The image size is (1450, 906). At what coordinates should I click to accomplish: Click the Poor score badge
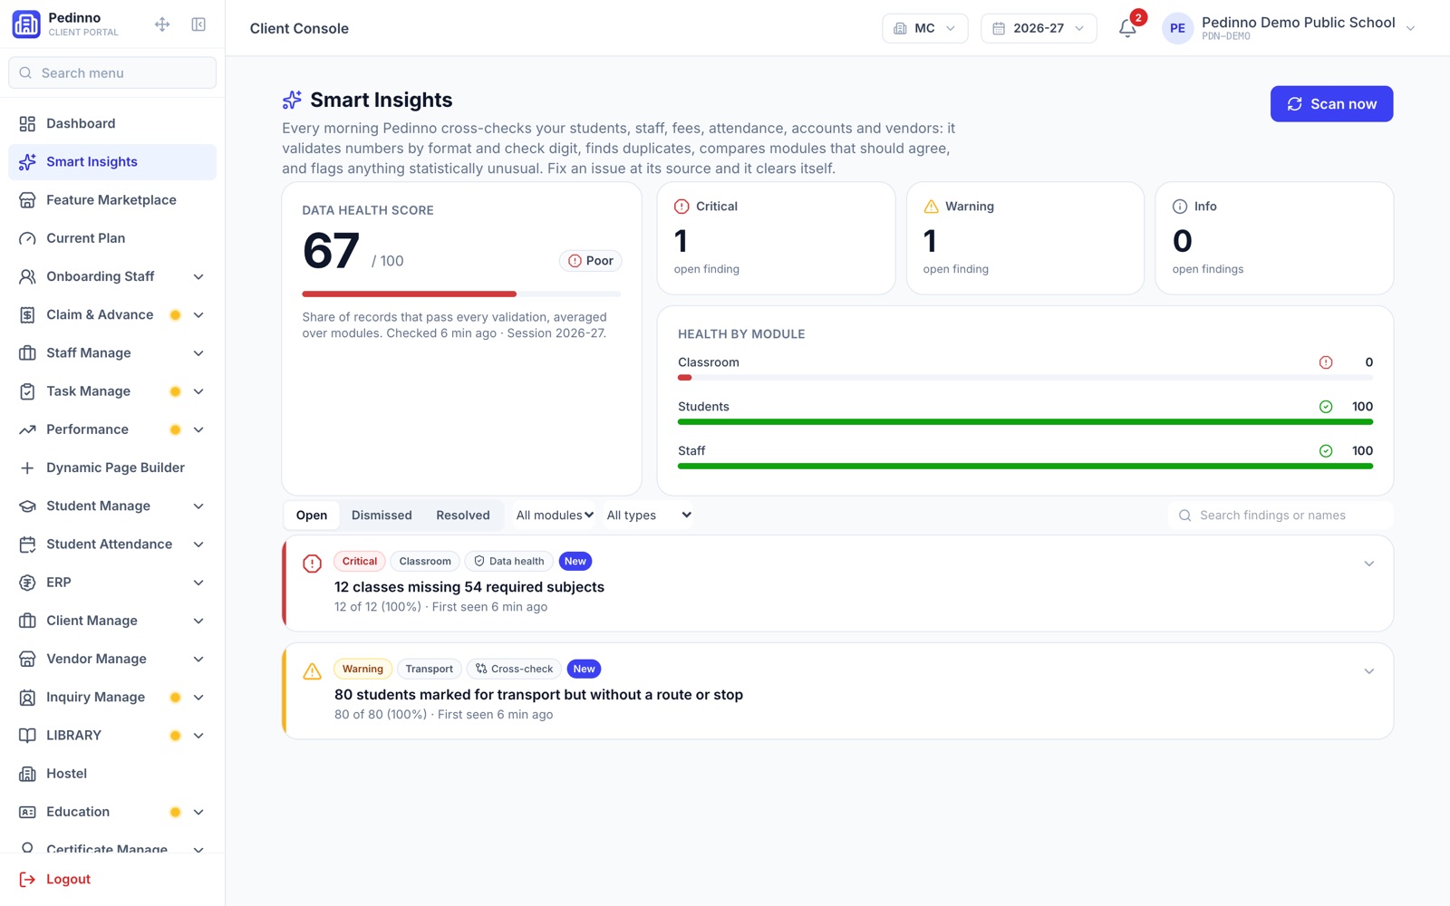(x=590, y=261)
